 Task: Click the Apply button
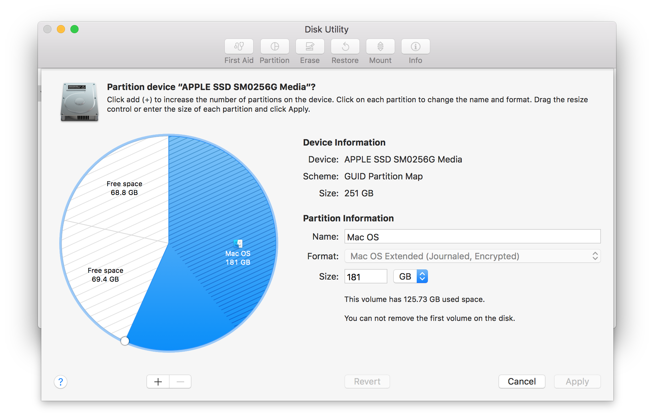[577, 382]
